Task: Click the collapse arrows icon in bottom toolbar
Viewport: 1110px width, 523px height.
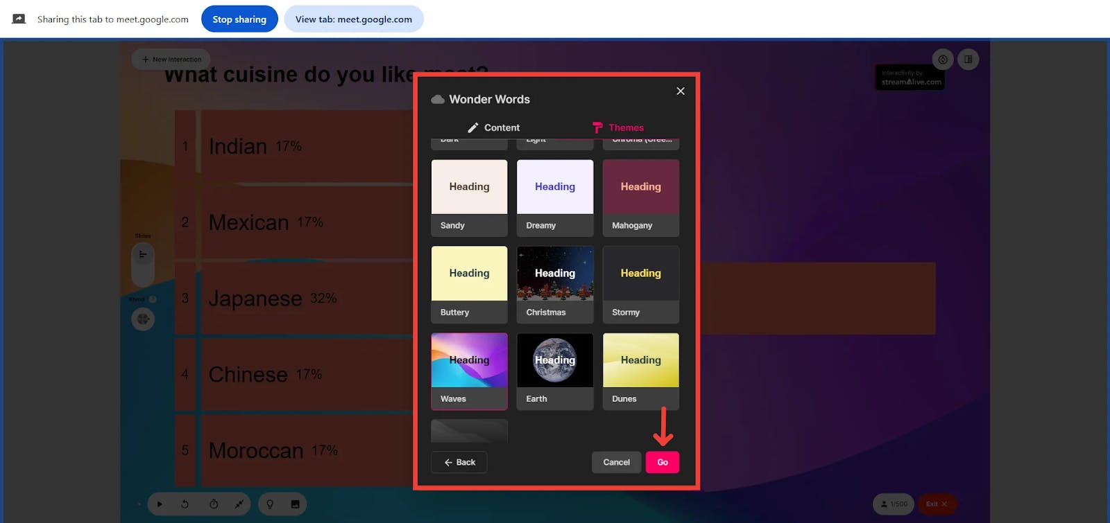Action: tap(239, 504)
